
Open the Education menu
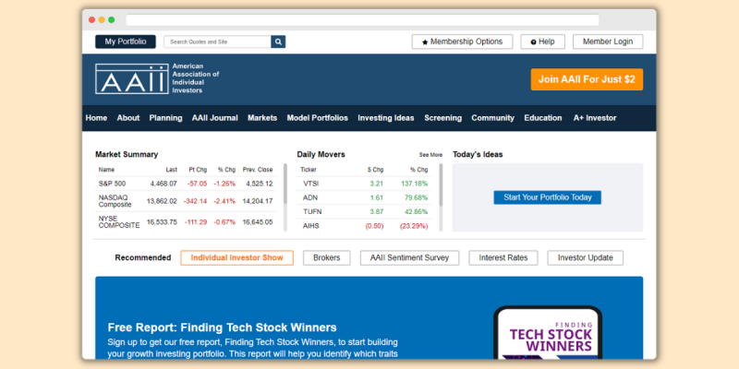(x=543, y=118)
